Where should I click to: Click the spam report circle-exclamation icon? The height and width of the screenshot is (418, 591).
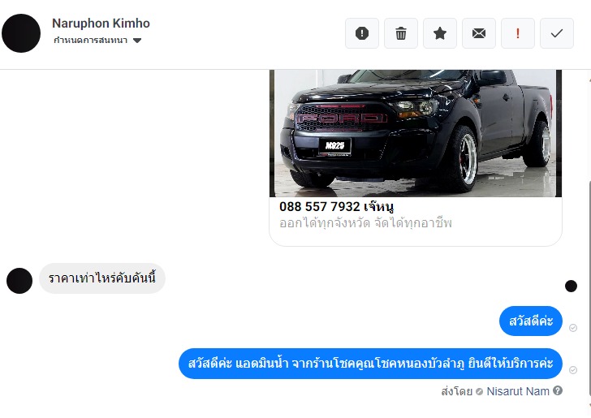click(362, 33)
